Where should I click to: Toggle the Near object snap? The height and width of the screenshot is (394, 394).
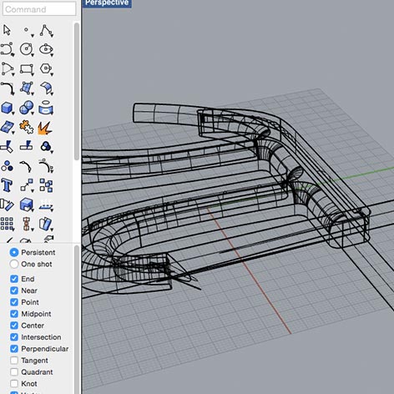tap(14, 290)
